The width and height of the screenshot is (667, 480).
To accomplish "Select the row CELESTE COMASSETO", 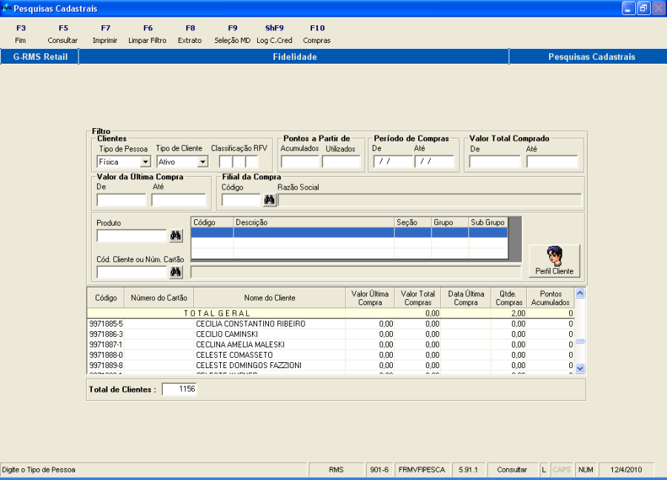I will (331, 355).
